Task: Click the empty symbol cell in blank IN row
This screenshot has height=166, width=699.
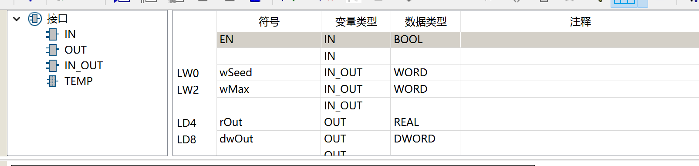Action: (x=269, y=56)
